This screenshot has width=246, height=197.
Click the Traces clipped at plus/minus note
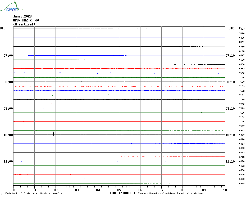click(x=170, y=193)
